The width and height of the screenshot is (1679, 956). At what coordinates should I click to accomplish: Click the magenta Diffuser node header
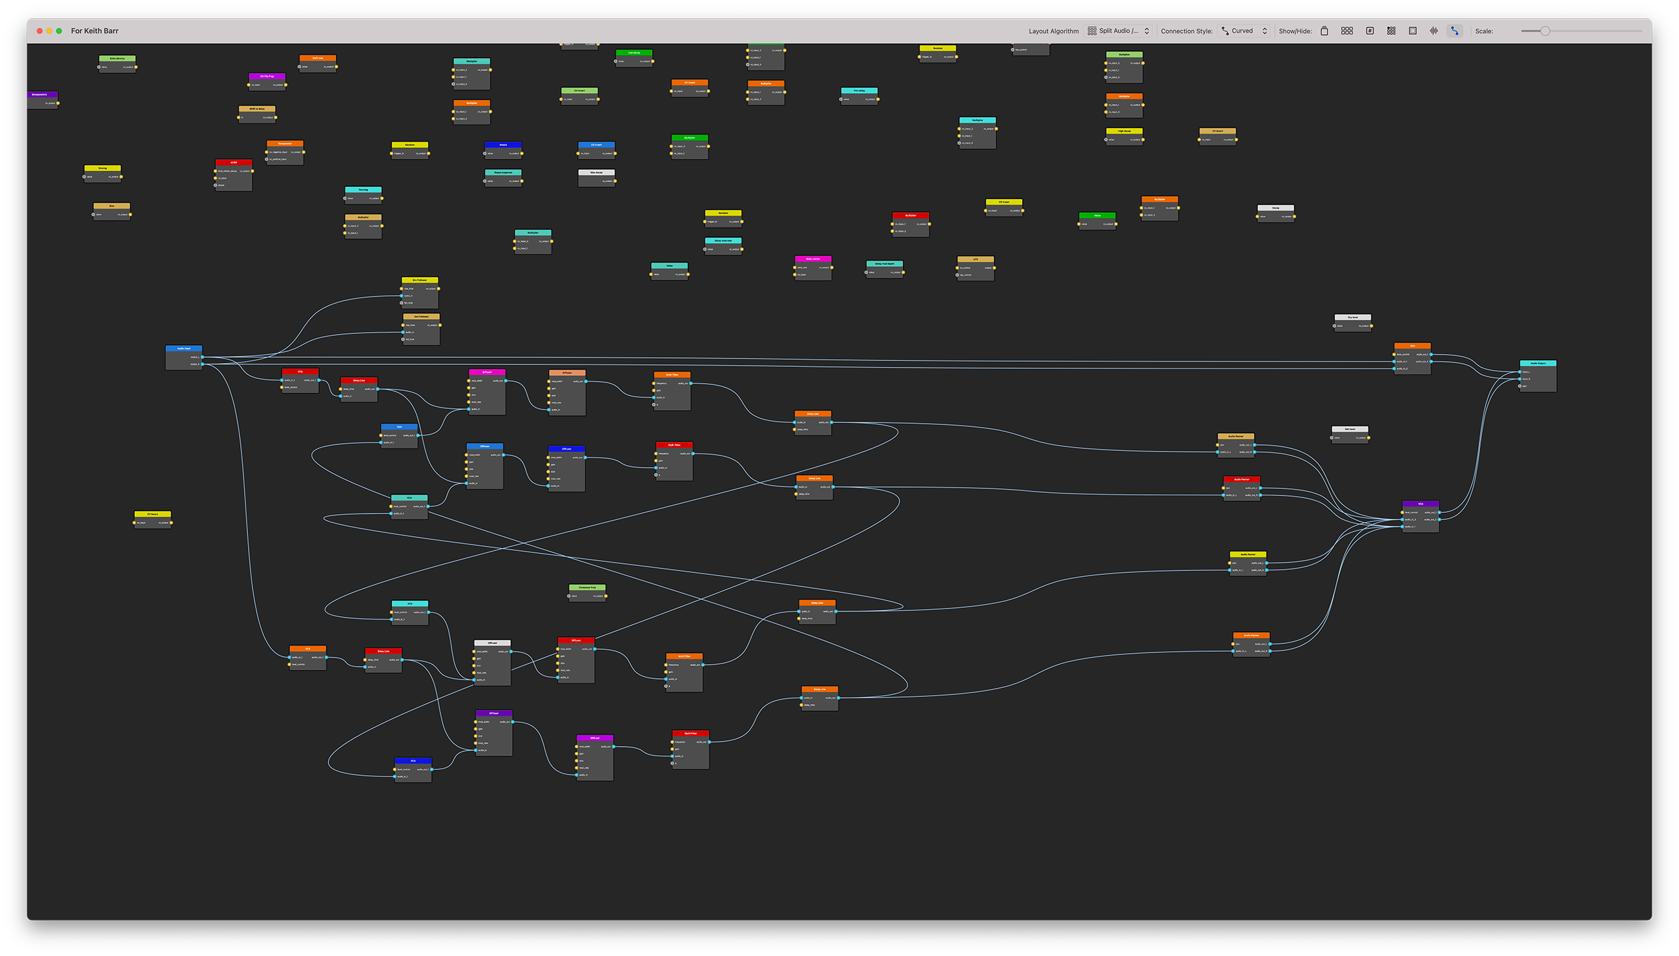click(487, 372)
